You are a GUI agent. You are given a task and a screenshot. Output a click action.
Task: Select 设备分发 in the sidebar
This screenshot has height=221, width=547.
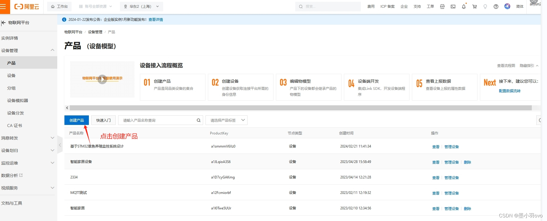(16, 113)
